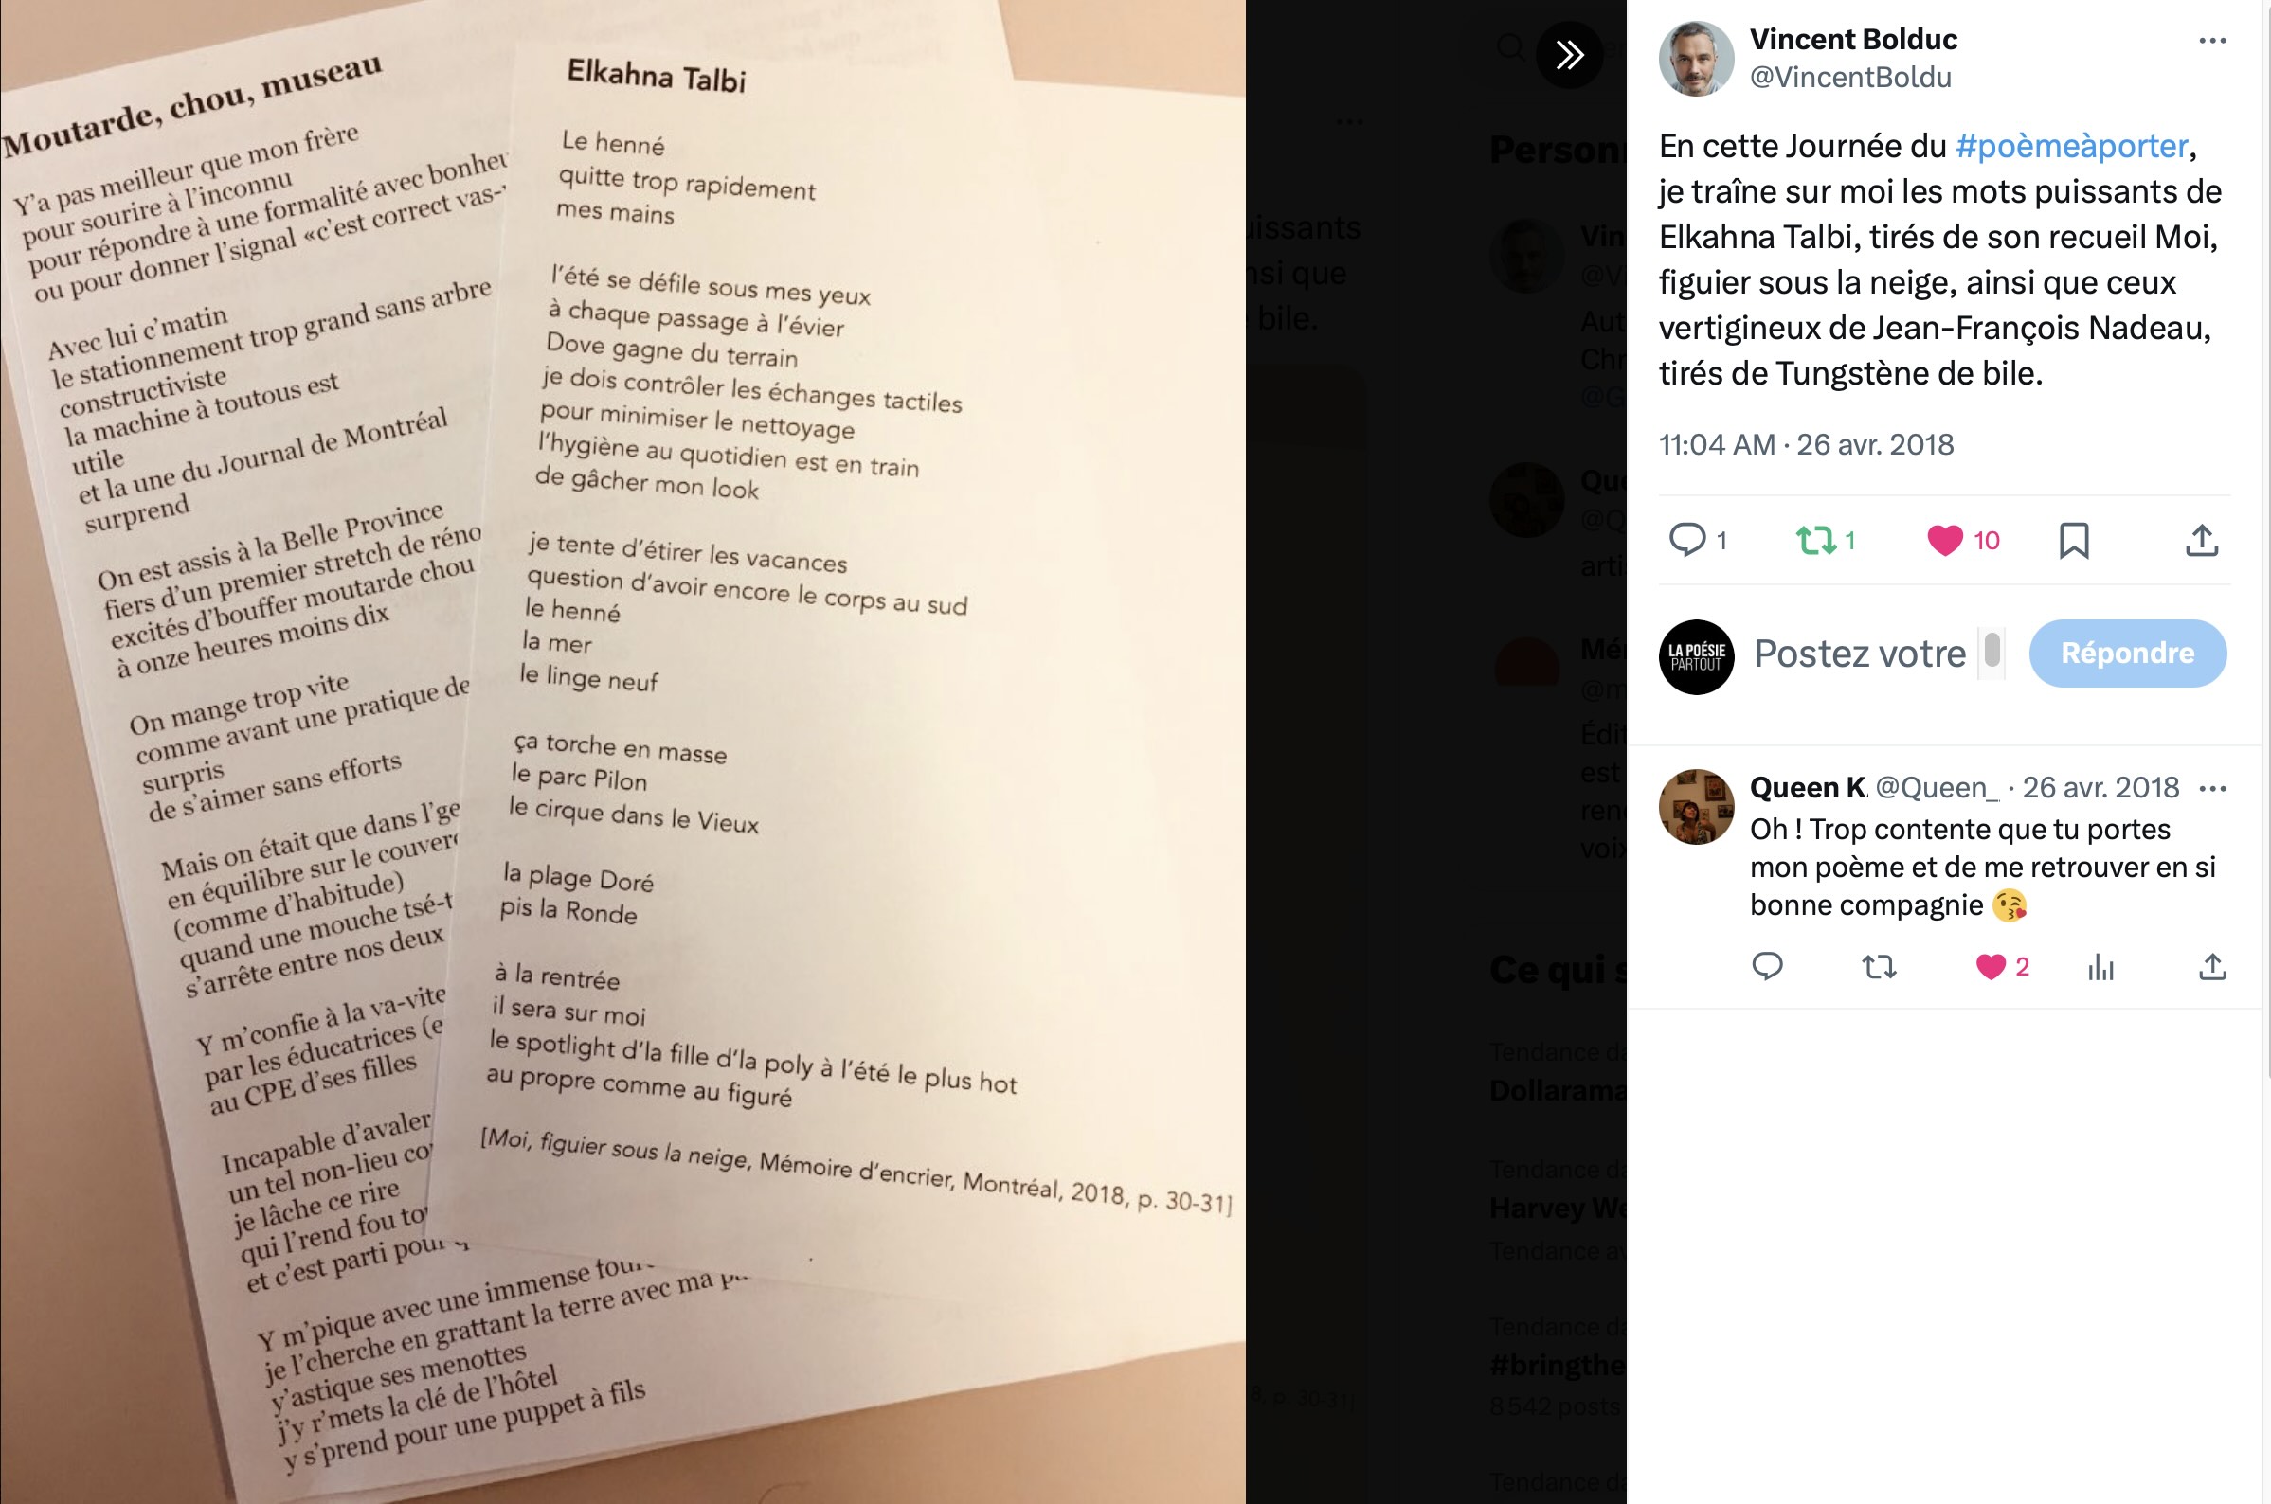Screen dimensions: 2271x1504
Task: Open Queen K's profile avatar
Action: click(1695, 807)
